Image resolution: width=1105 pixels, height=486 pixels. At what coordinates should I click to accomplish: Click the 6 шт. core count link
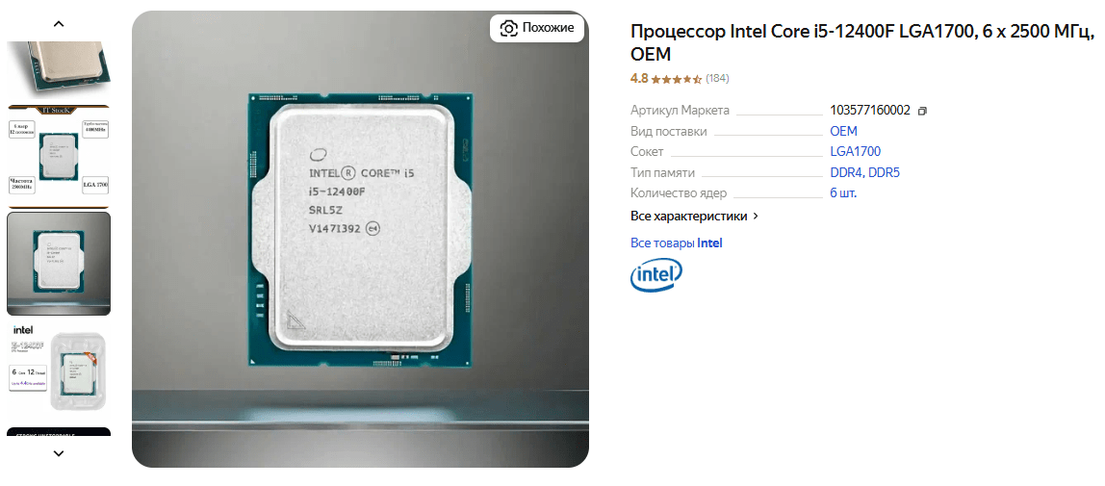[843, 193]
